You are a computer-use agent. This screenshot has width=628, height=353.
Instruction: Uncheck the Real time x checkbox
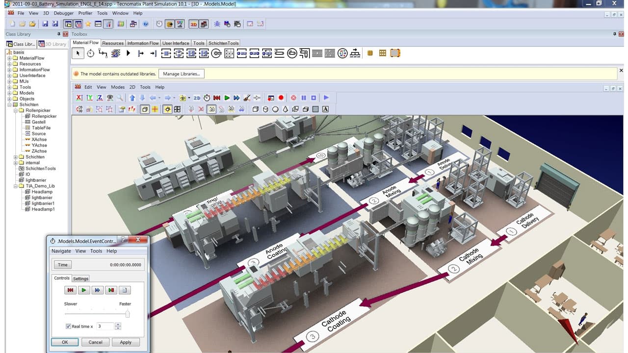tap(67, 326)
